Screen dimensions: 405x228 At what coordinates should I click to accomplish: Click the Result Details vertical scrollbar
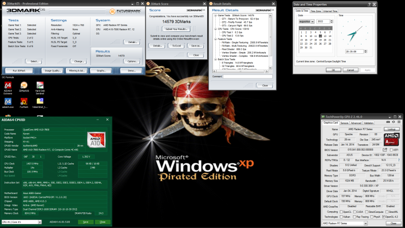[x=270, y=42]
